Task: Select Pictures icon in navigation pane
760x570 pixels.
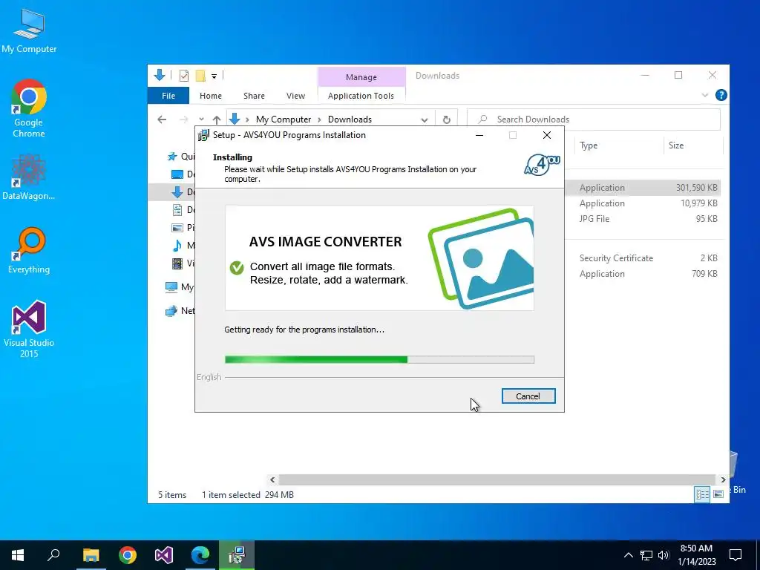Action: [177, 227]
